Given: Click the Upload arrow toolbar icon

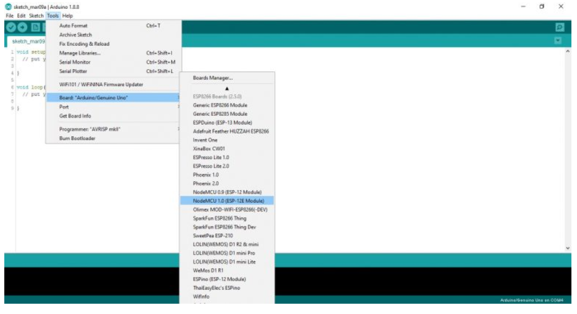Looking at the screenshot, I should pyautogui.click(x=21, y=27).
